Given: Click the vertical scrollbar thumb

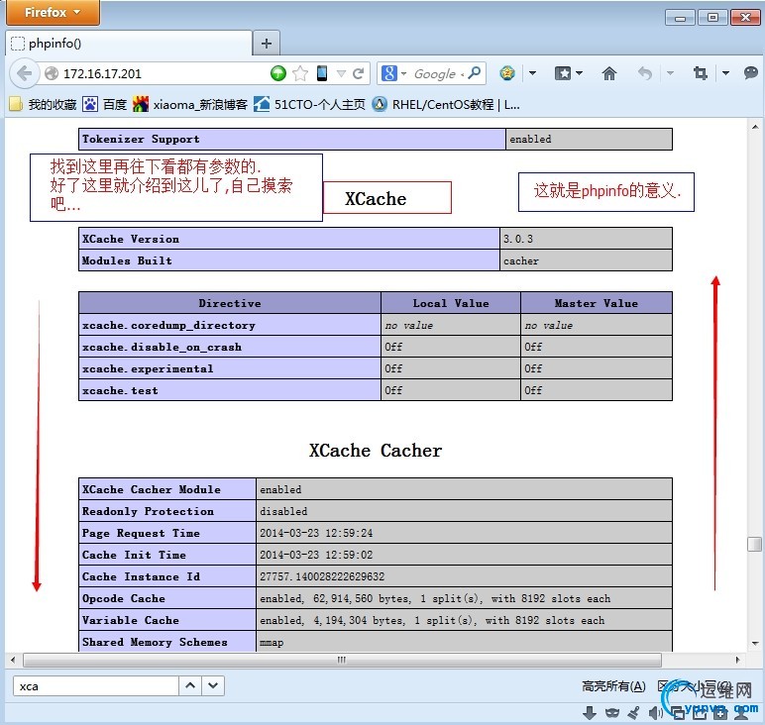Looking at the screenshot, I should click(x=755, y=544).
